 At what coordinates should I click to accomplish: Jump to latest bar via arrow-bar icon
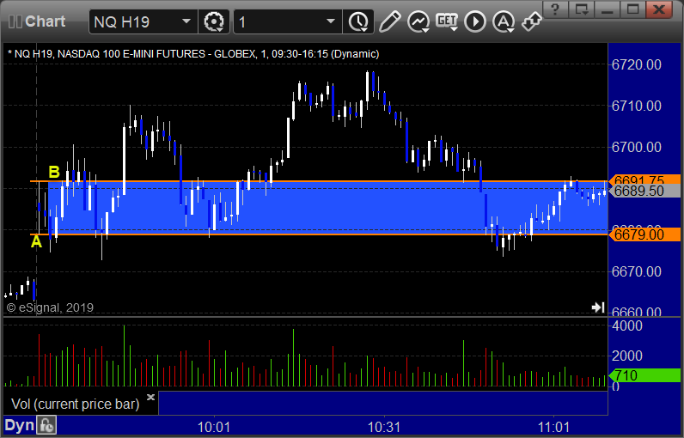click(597, 307)
